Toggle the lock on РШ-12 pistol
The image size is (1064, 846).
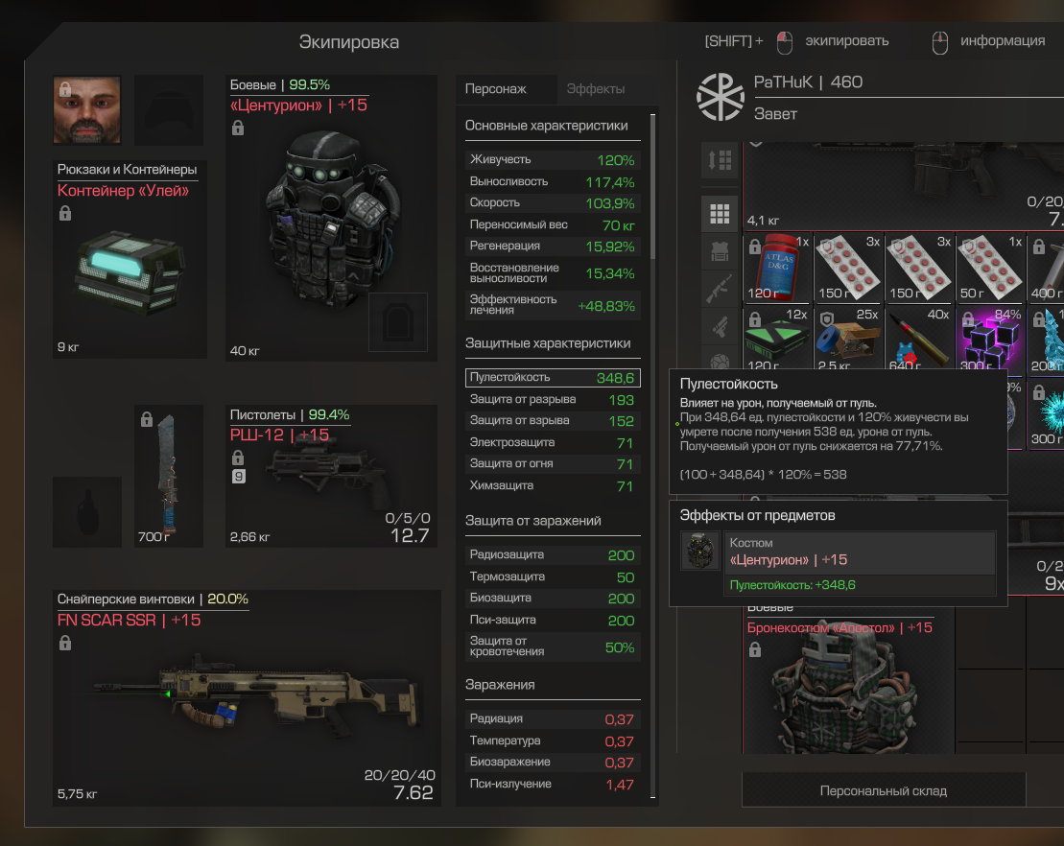pyautogui.click(x=238, y=458)
